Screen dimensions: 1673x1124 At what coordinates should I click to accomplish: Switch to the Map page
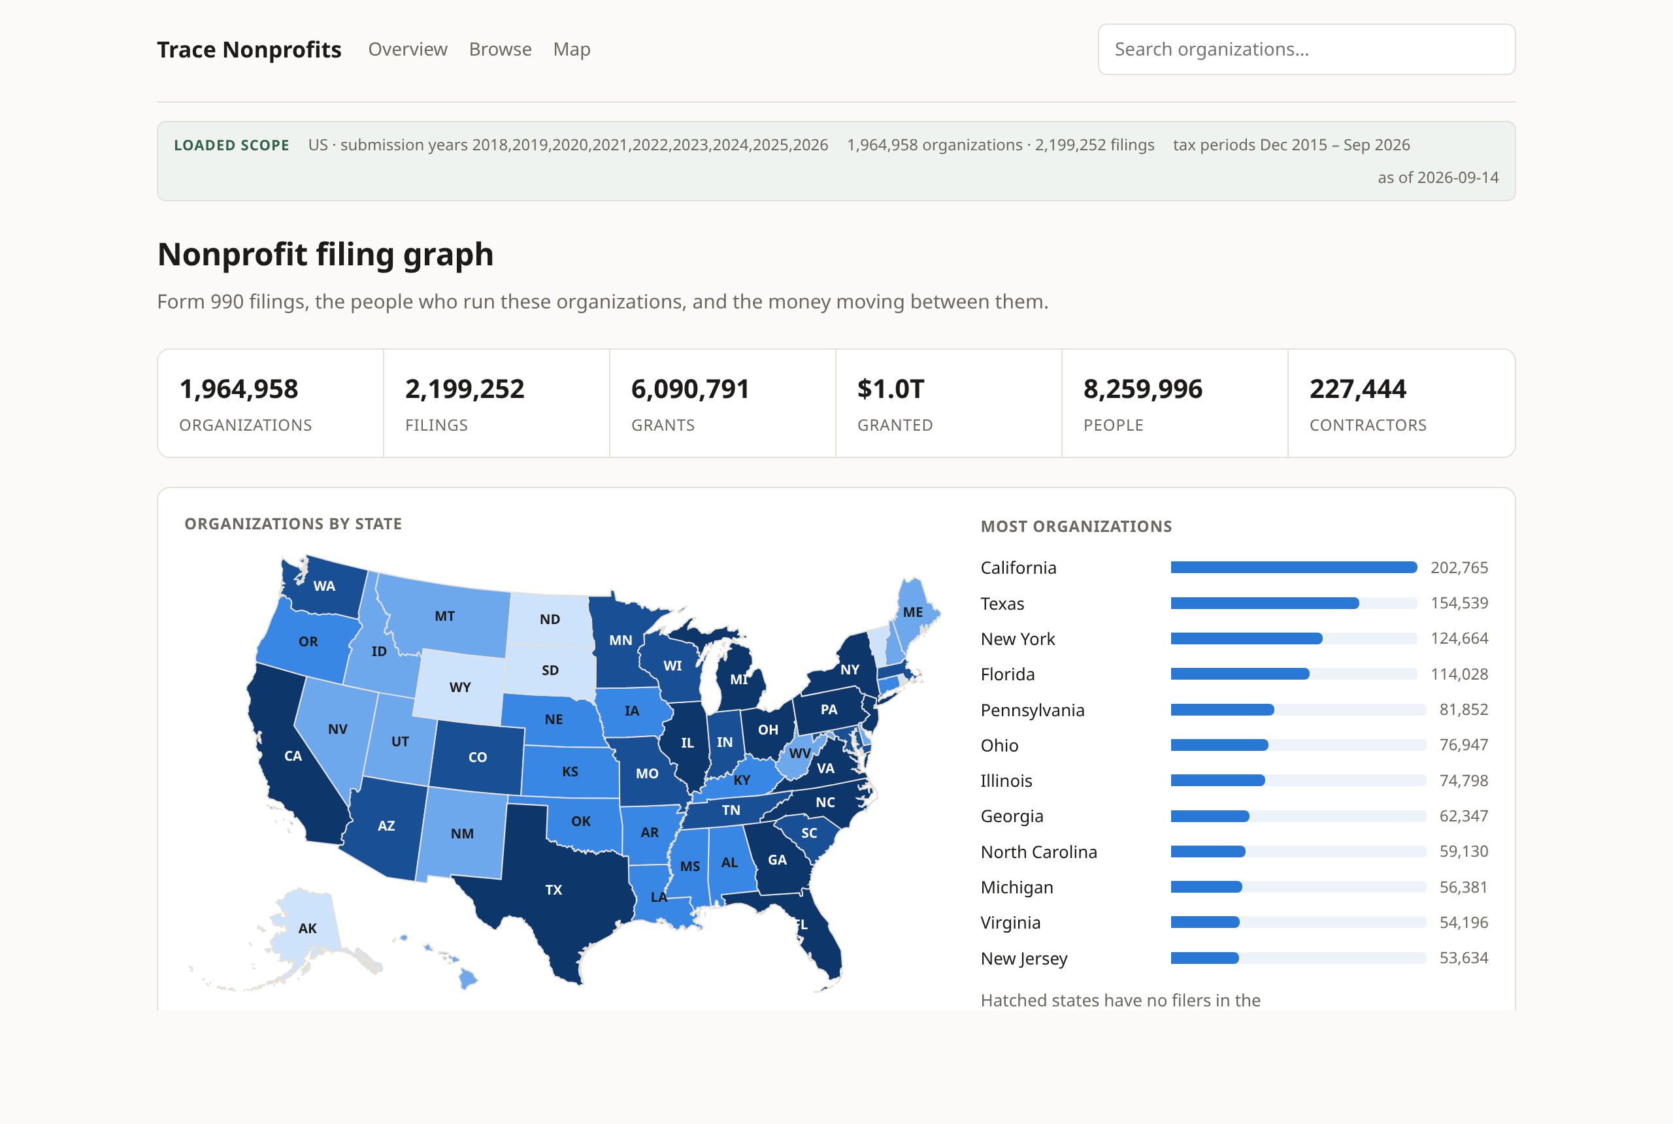coord(571,50)
